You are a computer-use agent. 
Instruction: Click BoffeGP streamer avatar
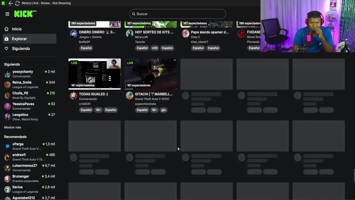click(x=73, y=34)
